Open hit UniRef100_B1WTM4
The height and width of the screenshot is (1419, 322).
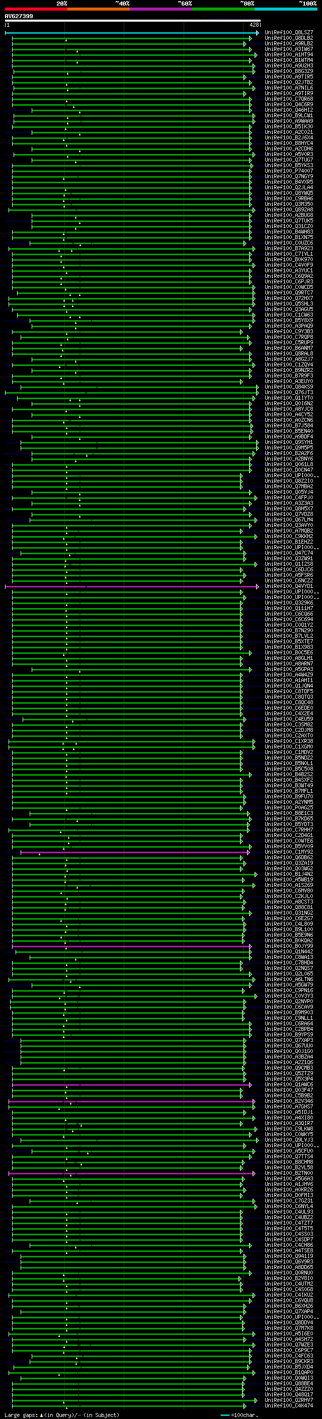tap(289, 60)
